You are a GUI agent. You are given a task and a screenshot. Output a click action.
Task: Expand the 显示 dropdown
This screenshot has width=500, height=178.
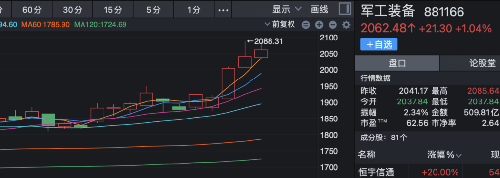tap(287, 9)
